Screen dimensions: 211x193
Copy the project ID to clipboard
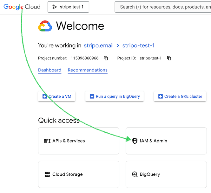tap(169, 58)
